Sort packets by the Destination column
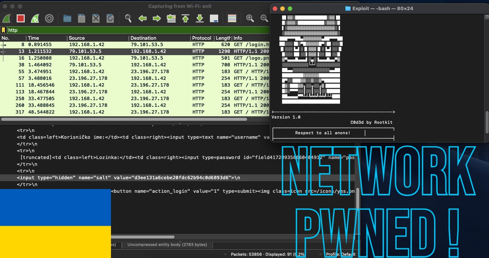489x258 pixels. click(159, 38)
